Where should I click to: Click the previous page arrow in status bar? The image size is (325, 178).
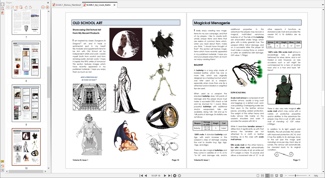(145, 176)
